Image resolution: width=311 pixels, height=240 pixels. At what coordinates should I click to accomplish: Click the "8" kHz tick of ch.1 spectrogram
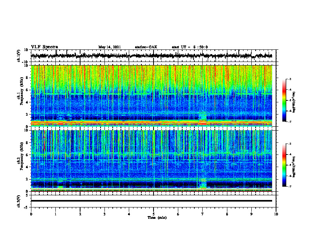click(27, 78)
